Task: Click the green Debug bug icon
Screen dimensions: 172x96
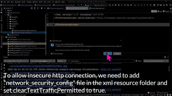Action: (x=119, y=5)
